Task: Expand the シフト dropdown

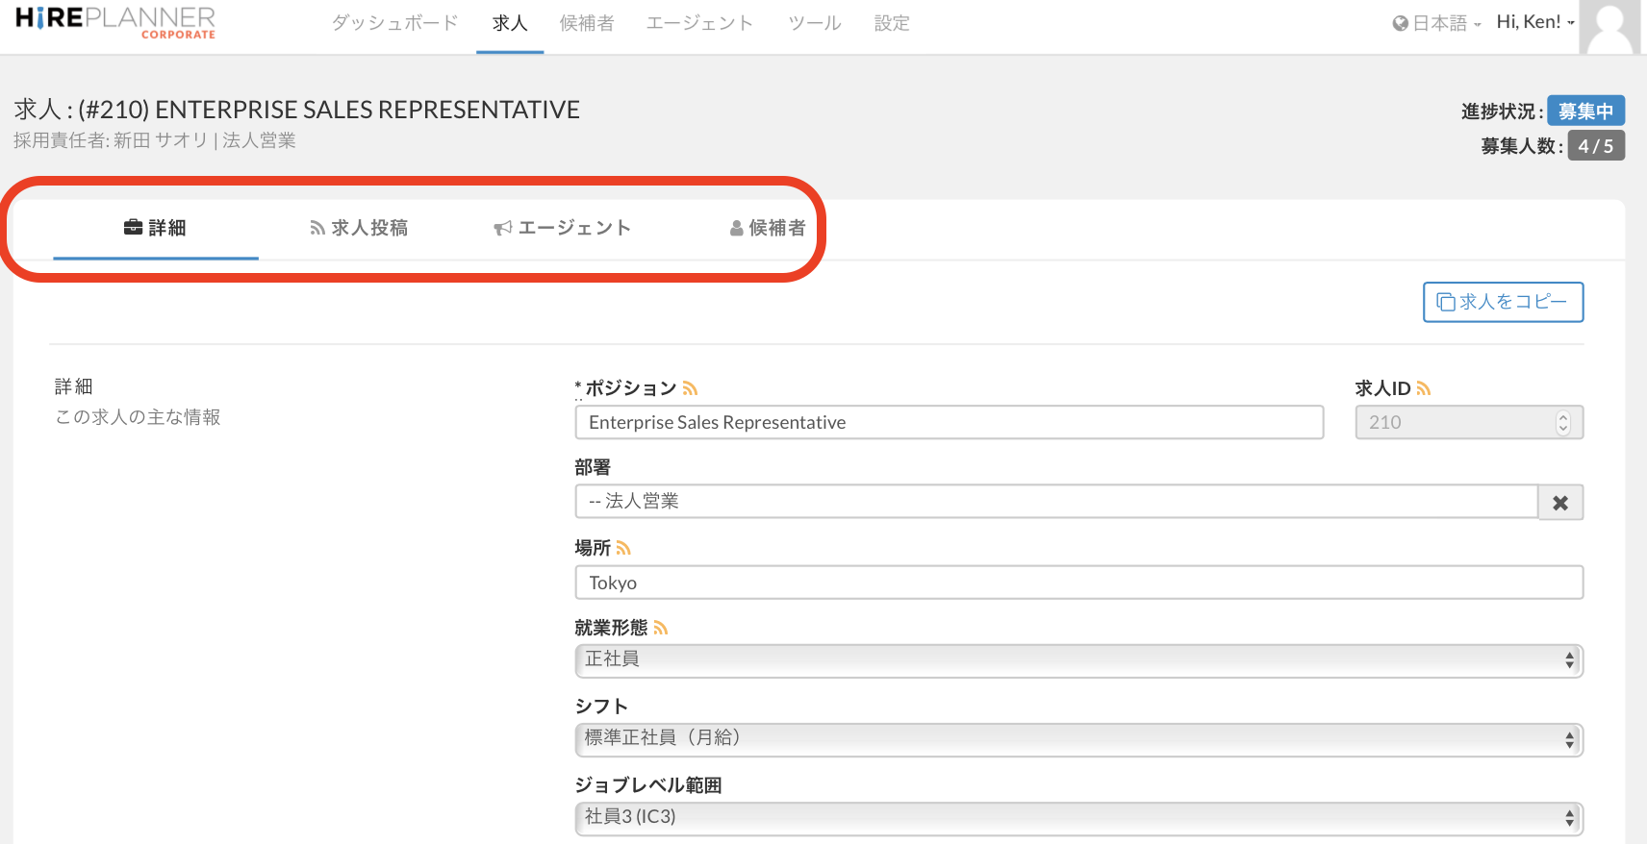Action: [x=1077, y=739]
